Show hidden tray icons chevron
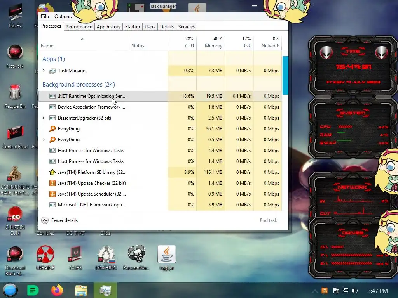The image size is (398, 298). [x=315, y=291]
